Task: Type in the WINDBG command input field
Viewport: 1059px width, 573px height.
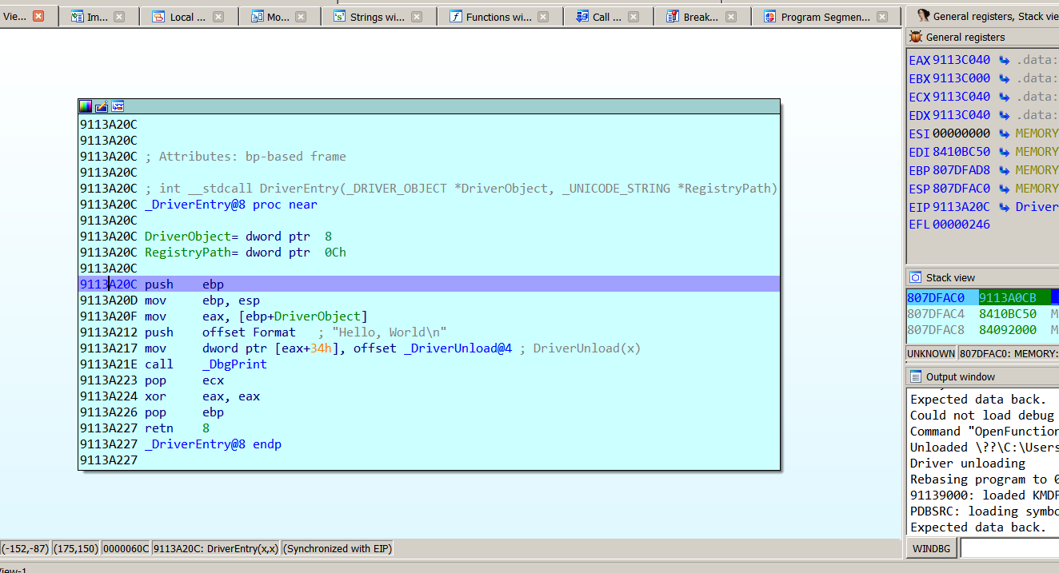Action: point(1009,549)
